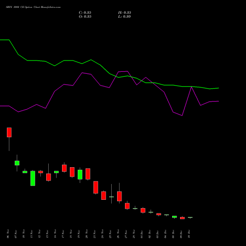The image size is (246, 246).
Task: Select the '17 Nov' date label
Action: (x=63, y=234)
